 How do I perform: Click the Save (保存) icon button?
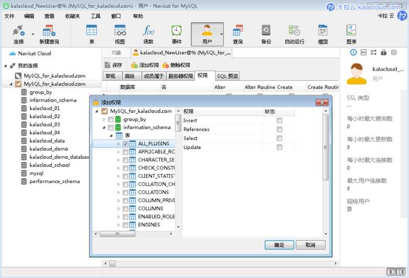click(113, 65)
